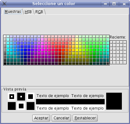Screen dimensions: 130x124
Task: Pick the white swatch atop the gray column
Action: 5,36
